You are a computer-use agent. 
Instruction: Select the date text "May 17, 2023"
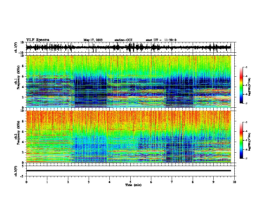(x=93, y=40)
